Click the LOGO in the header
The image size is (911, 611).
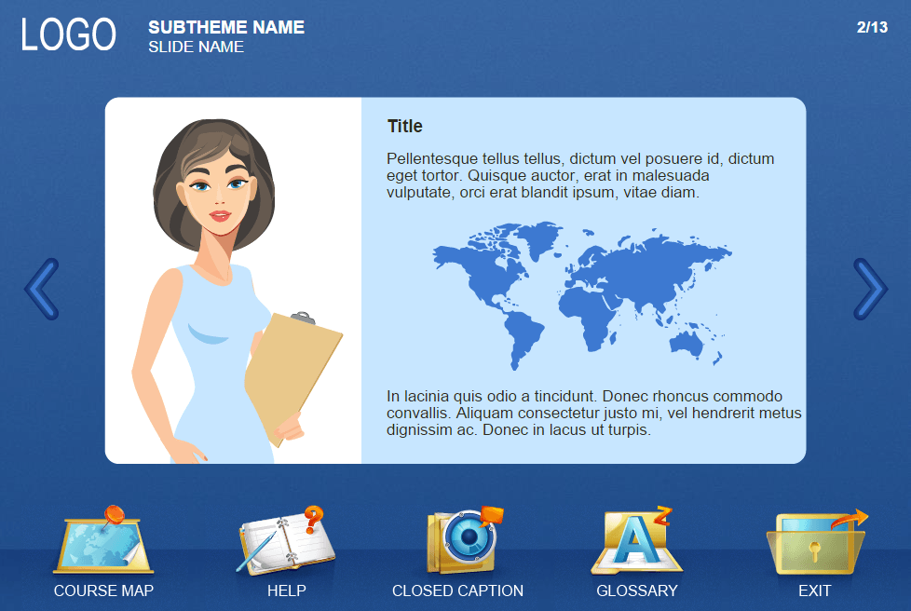(x=69, y=34)
